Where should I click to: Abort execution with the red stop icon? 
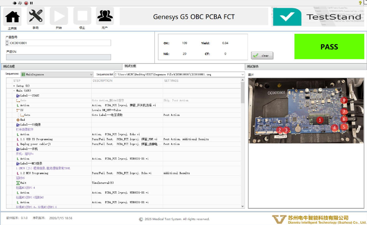pos(26,3)
